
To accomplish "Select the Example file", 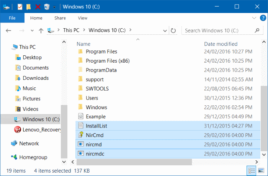I will (x=96, y=116).
